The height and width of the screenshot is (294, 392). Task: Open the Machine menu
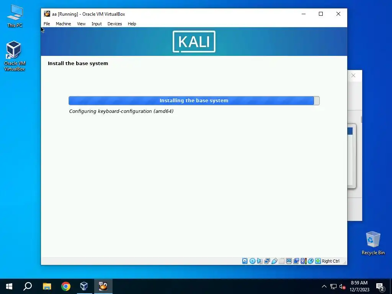pos(63,24)
